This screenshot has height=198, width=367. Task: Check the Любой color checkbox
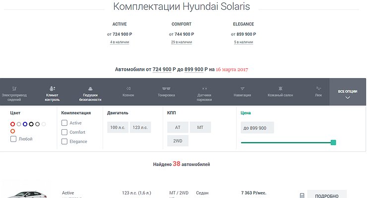pos(13,139)
